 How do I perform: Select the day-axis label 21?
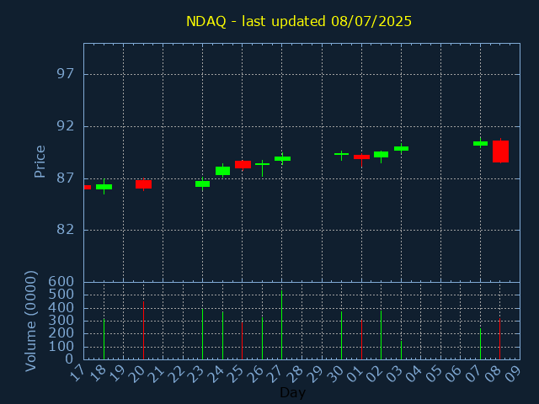pos(157,374)
